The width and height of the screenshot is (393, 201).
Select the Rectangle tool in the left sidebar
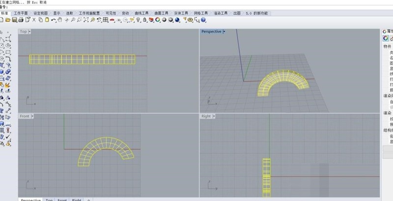(8, 53)
